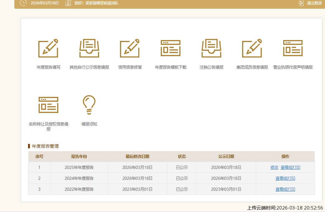The height and width of the screenshot is (212, 325).
Task: View or print the 2025年度报告
Action: tap(290, 168)
